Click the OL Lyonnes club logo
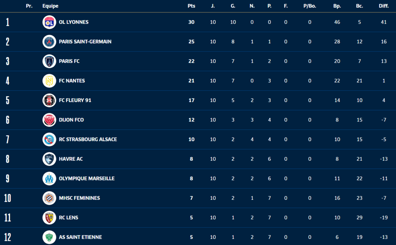 click(49, 22)
